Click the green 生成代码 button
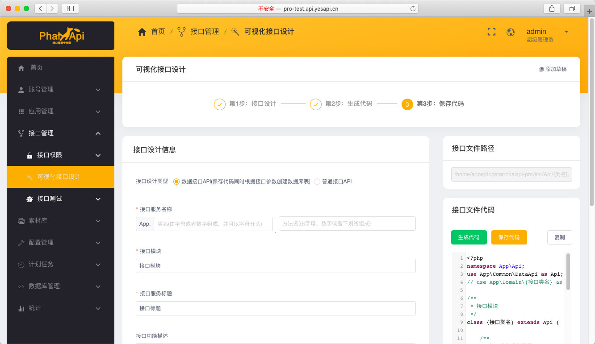 (x=469, y=237)
